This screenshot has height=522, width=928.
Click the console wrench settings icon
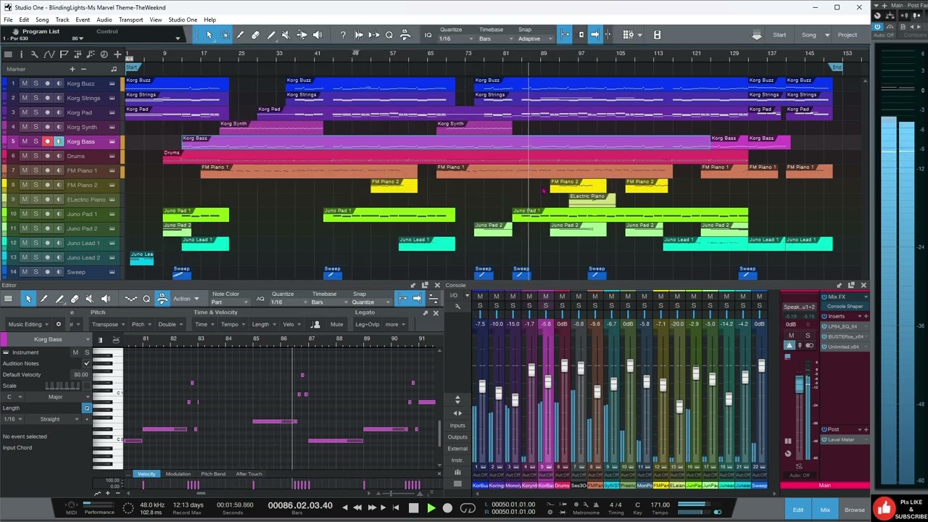pos(457,307)
